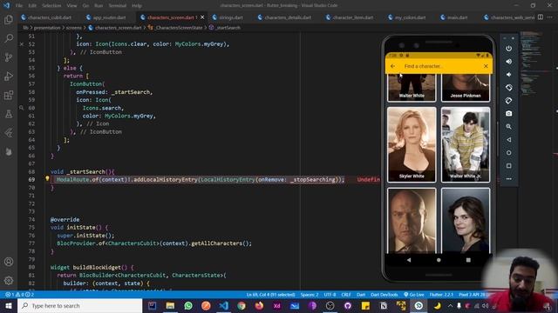Open the Explorer view in the activity bar
Viewport: 558px width, 313px height.
click(x=9, y=19)
